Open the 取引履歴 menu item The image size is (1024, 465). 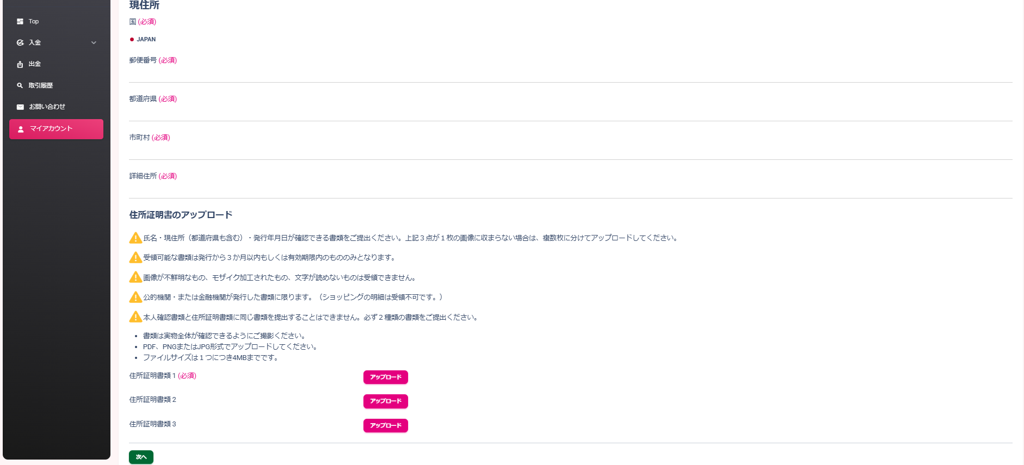coord(41,85)
